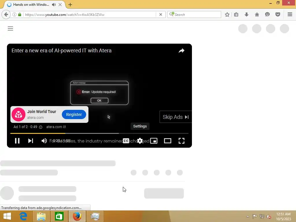
Task: Launch Internet Explorer from taskbar
Action: [x=23, y=216]
